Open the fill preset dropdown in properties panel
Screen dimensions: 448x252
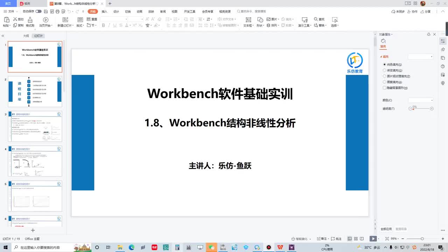tap(421, 56)
